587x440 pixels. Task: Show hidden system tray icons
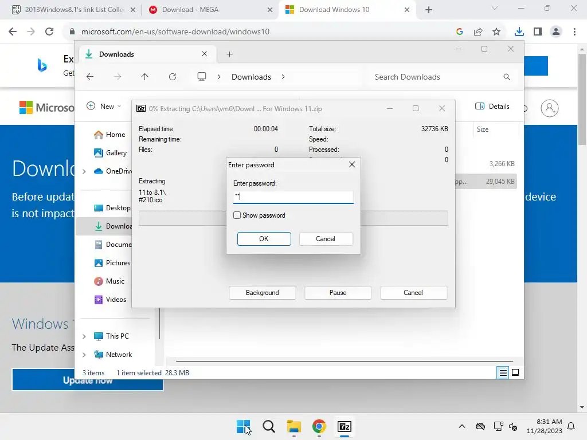click(x=462, y=426)
